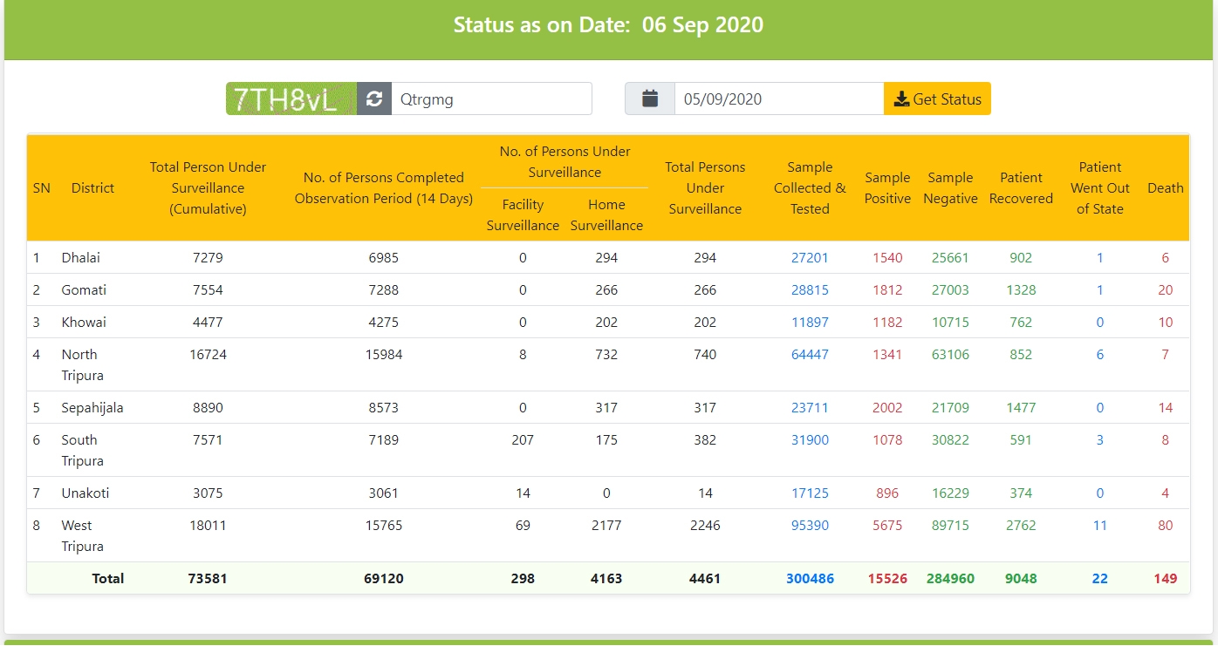
Task: Focus the captcha text input field
Action: pyautogui.click(x=491, y=99)
